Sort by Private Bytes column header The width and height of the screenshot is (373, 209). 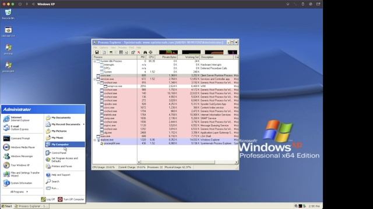(x=167, y=57)
